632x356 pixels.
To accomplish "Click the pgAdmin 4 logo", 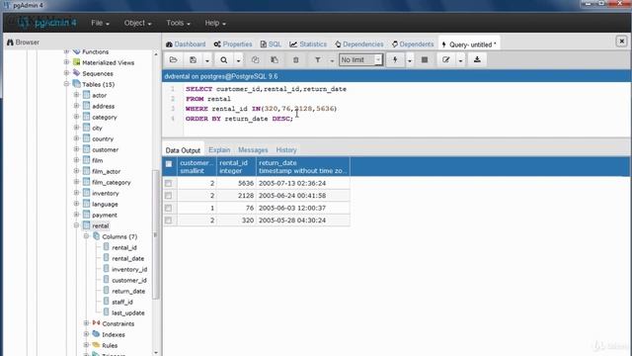I will (47, 23).
